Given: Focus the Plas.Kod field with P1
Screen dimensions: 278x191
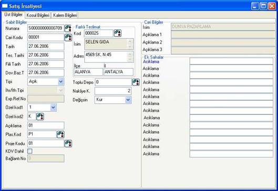Looking at the screenshot, I should coord(42,134).
